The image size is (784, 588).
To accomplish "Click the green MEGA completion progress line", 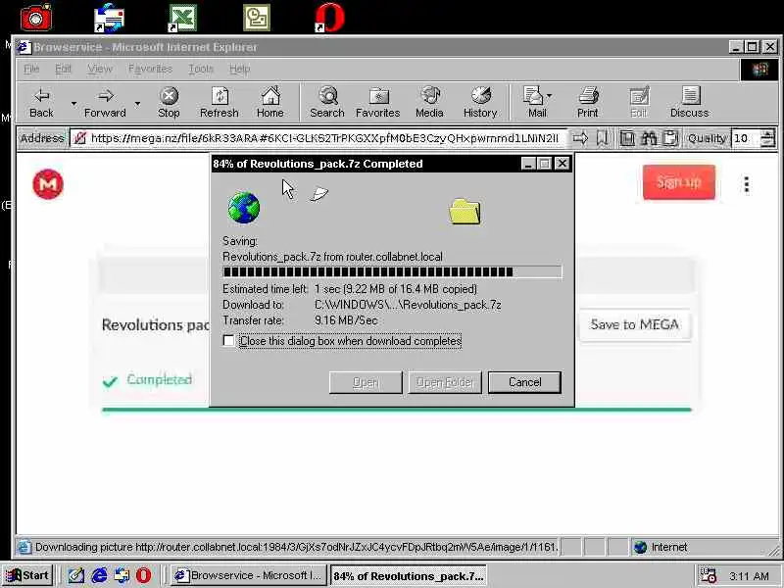I will tap(397, 410).
